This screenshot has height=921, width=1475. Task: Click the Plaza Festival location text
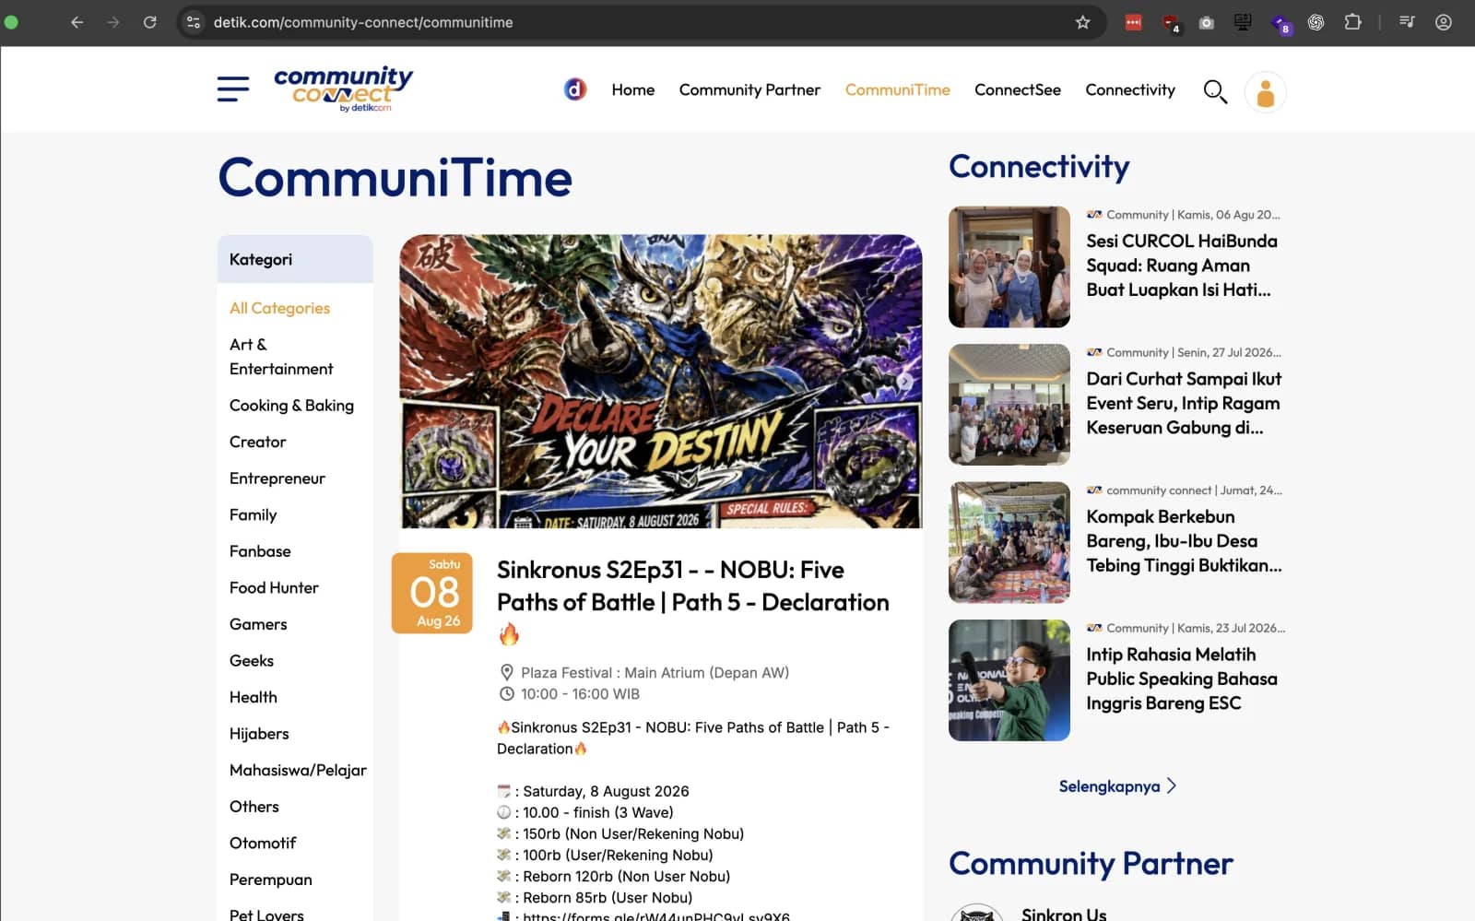point(655,673)
